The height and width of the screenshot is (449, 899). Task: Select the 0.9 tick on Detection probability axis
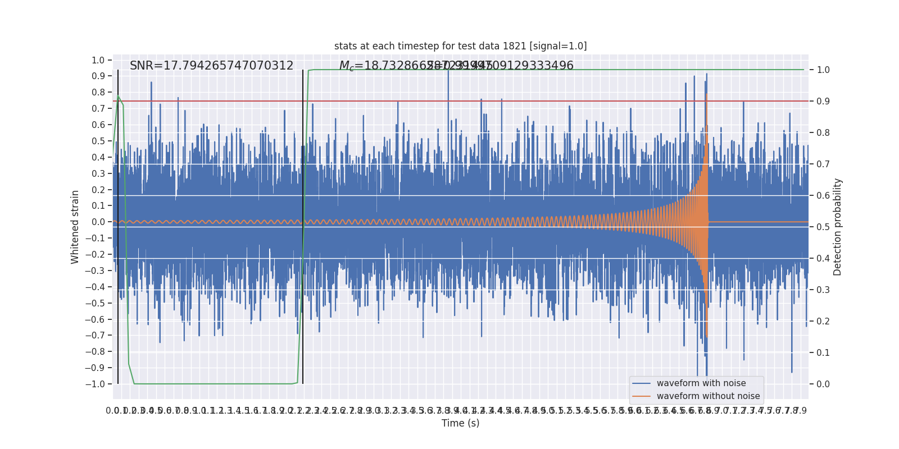pyautogui.click(x=823, y=102)
